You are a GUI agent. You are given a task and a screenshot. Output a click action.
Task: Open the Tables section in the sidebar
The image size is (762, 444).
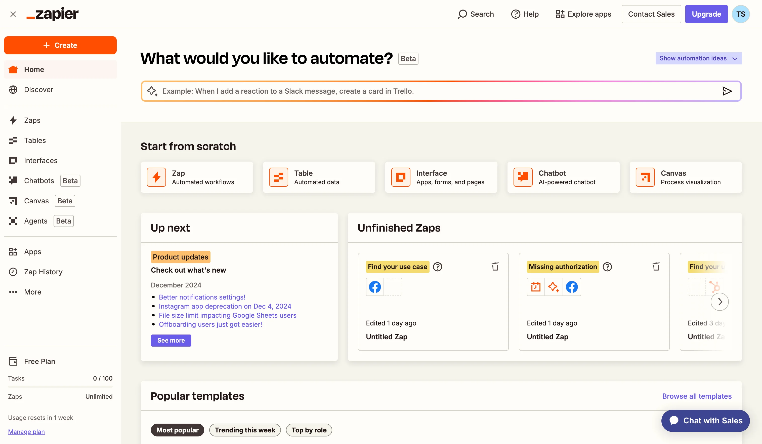(x=35, y=140)
